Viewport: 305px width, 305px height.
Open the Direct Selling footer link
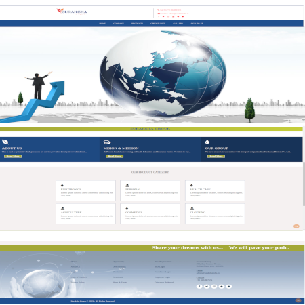pyautogui.click(x=119, y=267)
